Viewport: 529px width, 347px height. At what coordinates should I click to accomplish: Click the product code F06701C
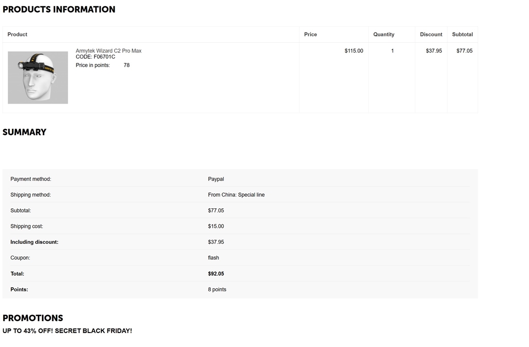pos(104,57)
